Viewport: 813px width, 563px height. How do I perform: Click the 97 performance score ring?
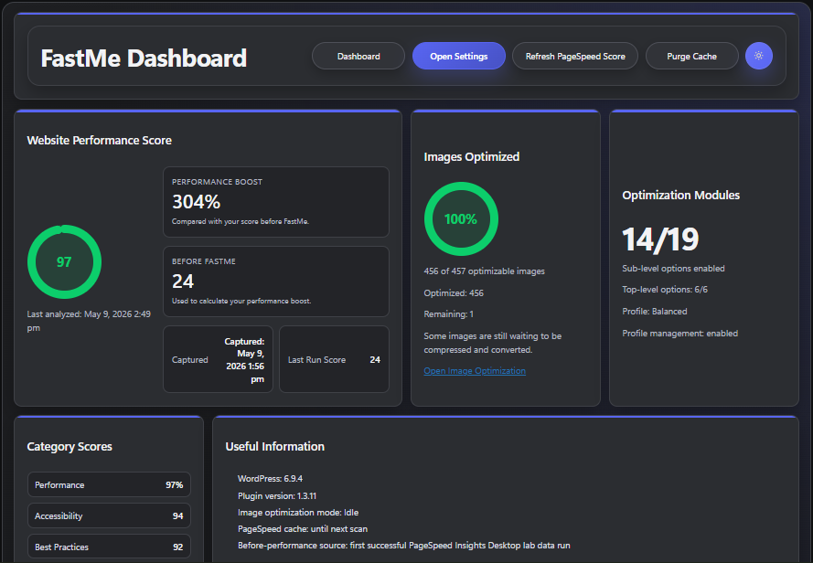tap(64, 261)
